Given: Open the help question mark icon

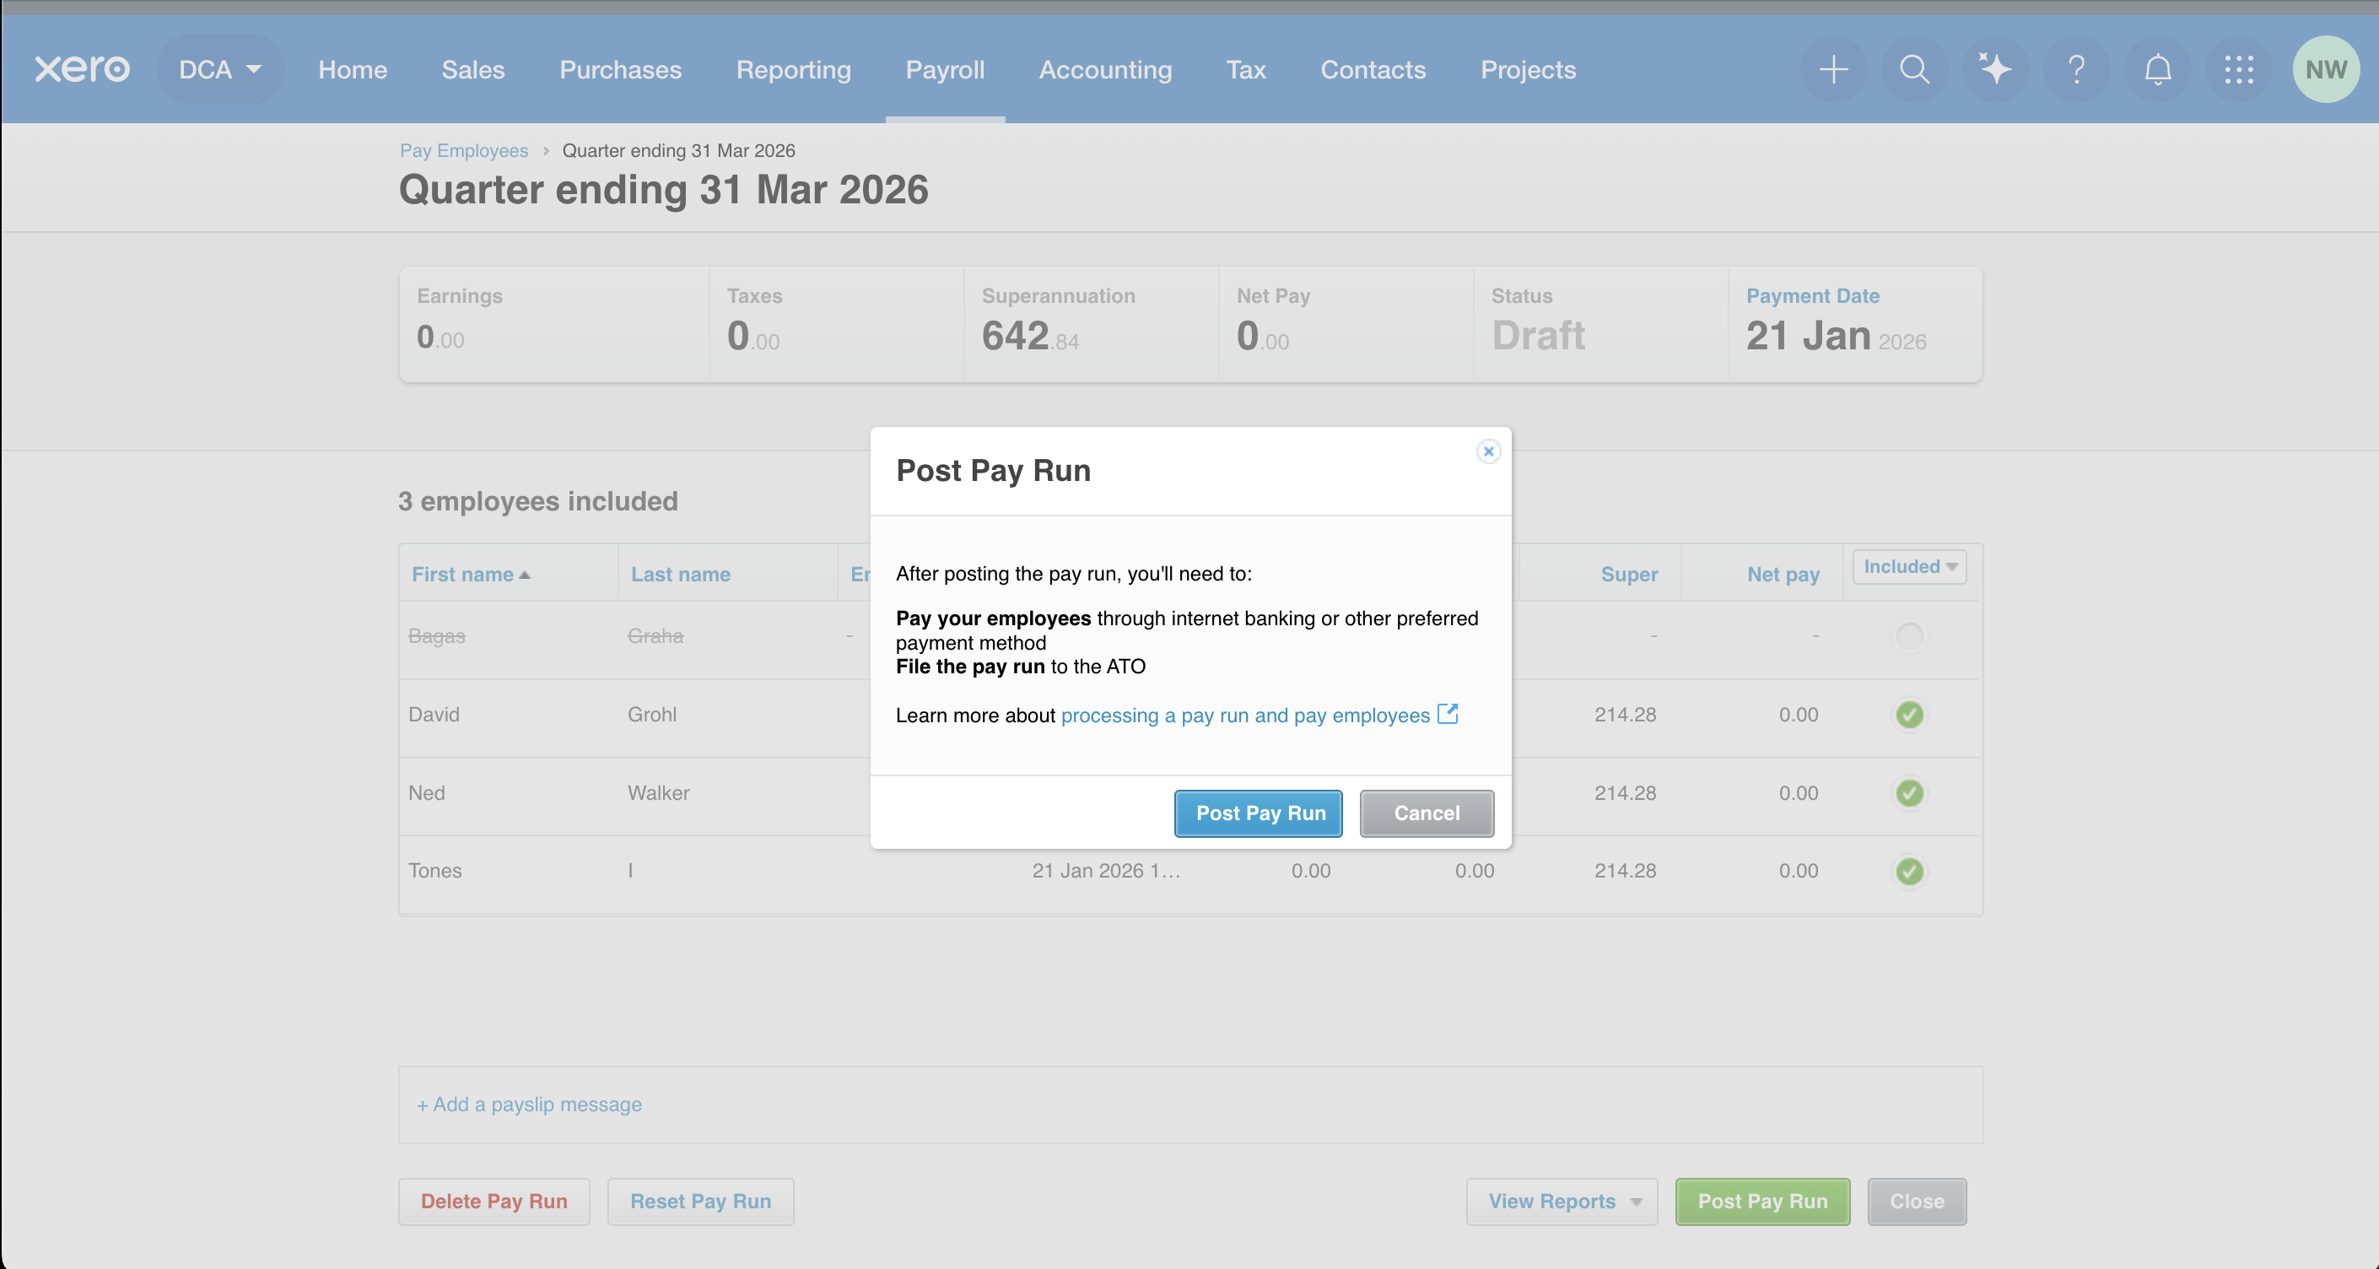Looking at the screenshot, I should [2076, 69].
